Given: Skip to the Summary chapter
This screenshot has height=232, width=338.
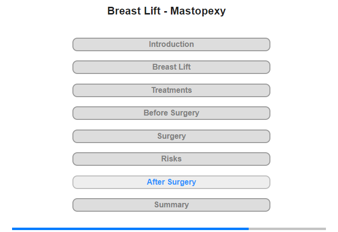Looking at the screenshot, I should tap(171, 205).
